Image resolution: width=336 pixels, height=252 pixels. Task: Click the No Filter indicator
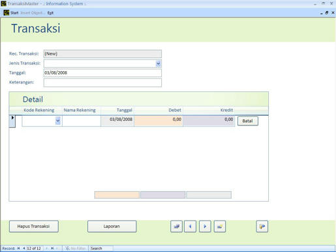75,248
